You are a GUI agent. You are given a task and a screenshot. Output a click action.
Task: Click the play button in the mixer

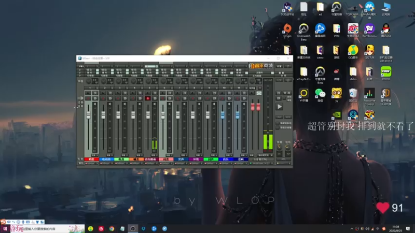(280, 107)
